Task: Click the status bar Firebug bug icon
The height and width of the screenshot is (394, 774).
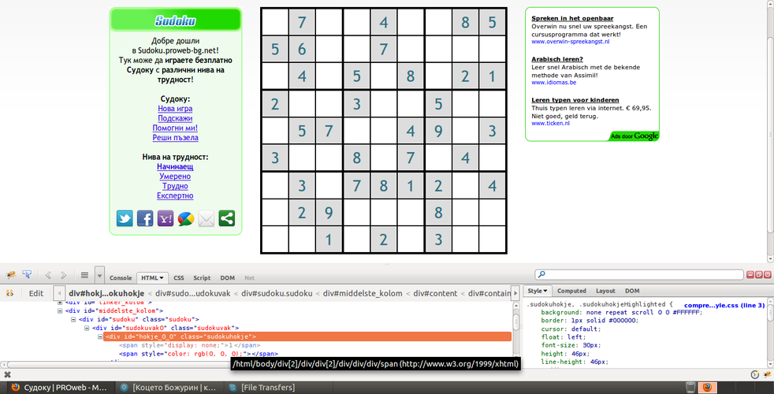Action: 767,375
